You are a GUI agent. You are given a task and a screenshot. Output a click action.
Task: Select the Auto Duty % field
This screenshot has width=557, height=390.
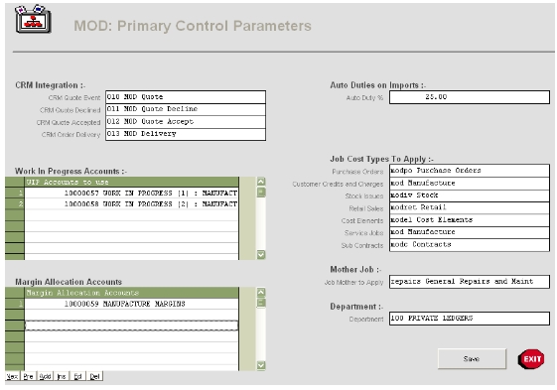pyautogui.click(x=470, y=97)
